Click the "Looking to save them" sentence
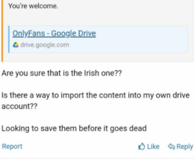 (74, 128)
